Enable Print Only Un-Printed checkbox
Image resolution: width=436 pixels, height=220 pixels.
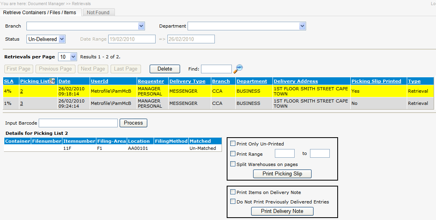point(233,144)
